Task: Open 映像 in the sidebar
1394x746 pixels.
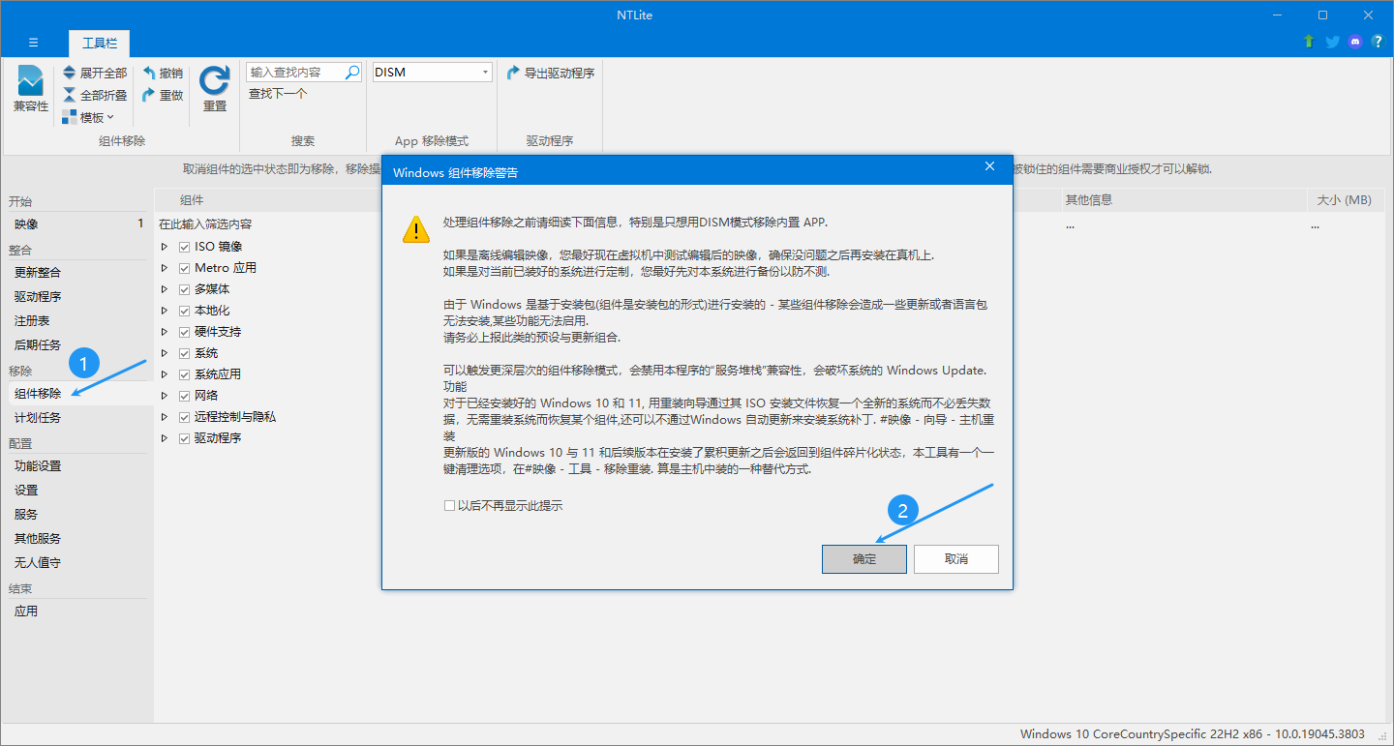Action: tap(77, 224)
